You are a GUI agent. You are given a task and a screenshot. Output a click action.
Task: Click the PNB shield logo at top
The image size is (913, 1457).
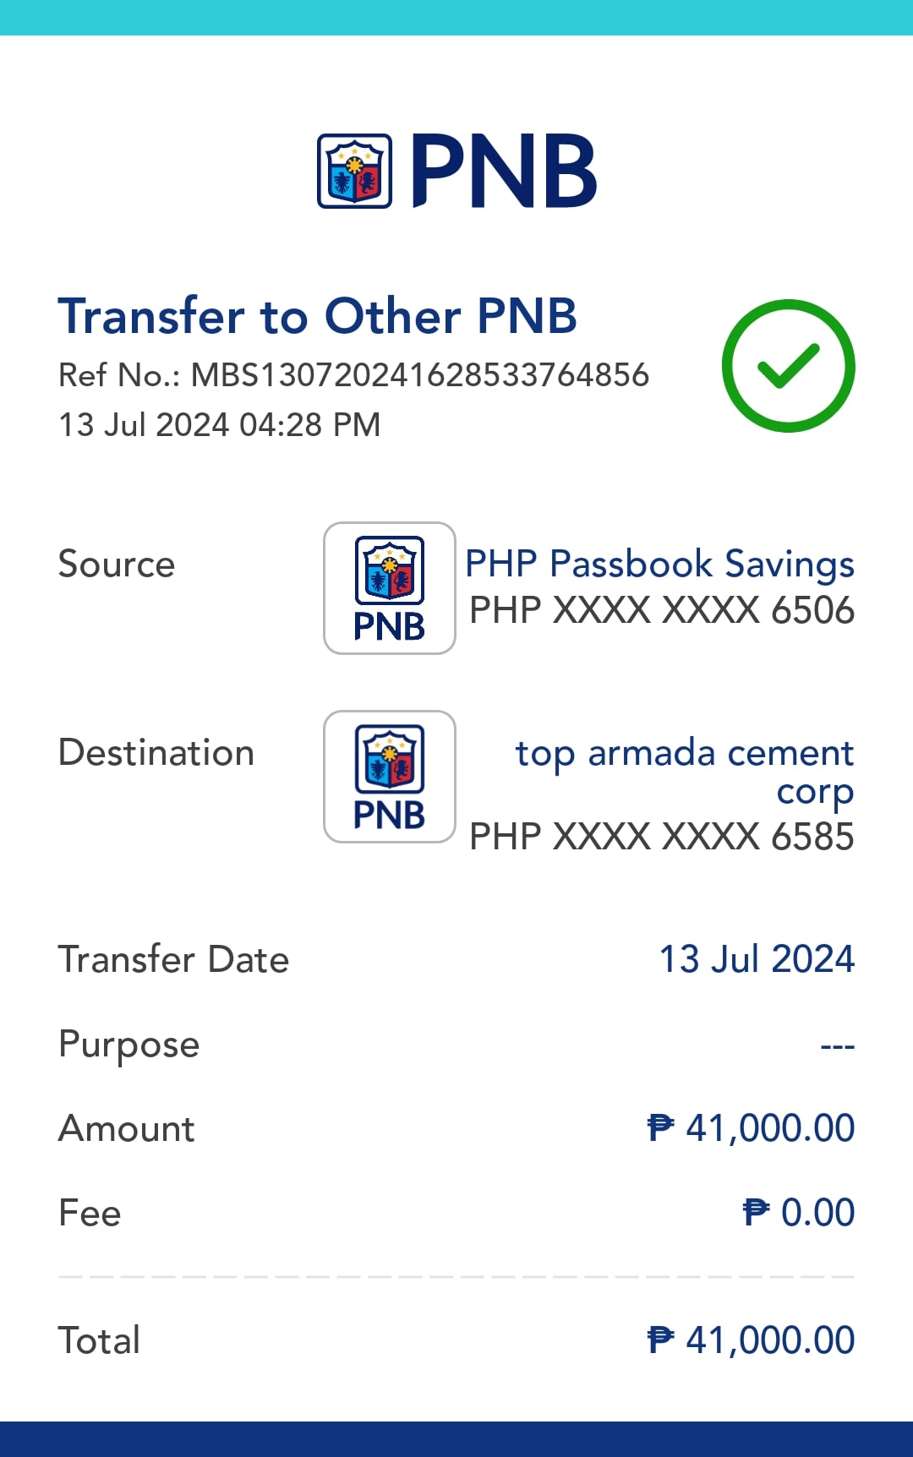[x=354, y=171]
